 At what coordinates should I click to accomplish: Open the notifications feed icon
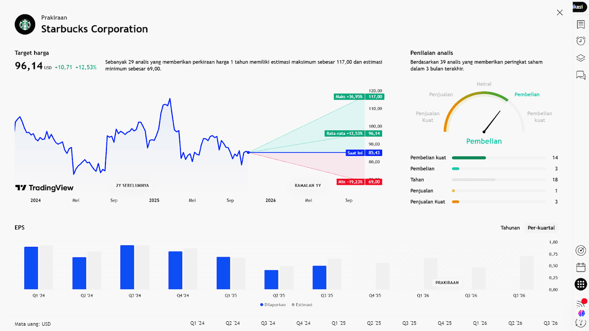click(581, 304)
